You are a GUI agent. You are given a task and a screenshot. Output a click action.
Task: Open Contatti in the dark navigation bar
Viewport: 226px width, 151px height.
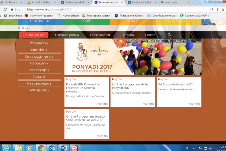[151, 35]
